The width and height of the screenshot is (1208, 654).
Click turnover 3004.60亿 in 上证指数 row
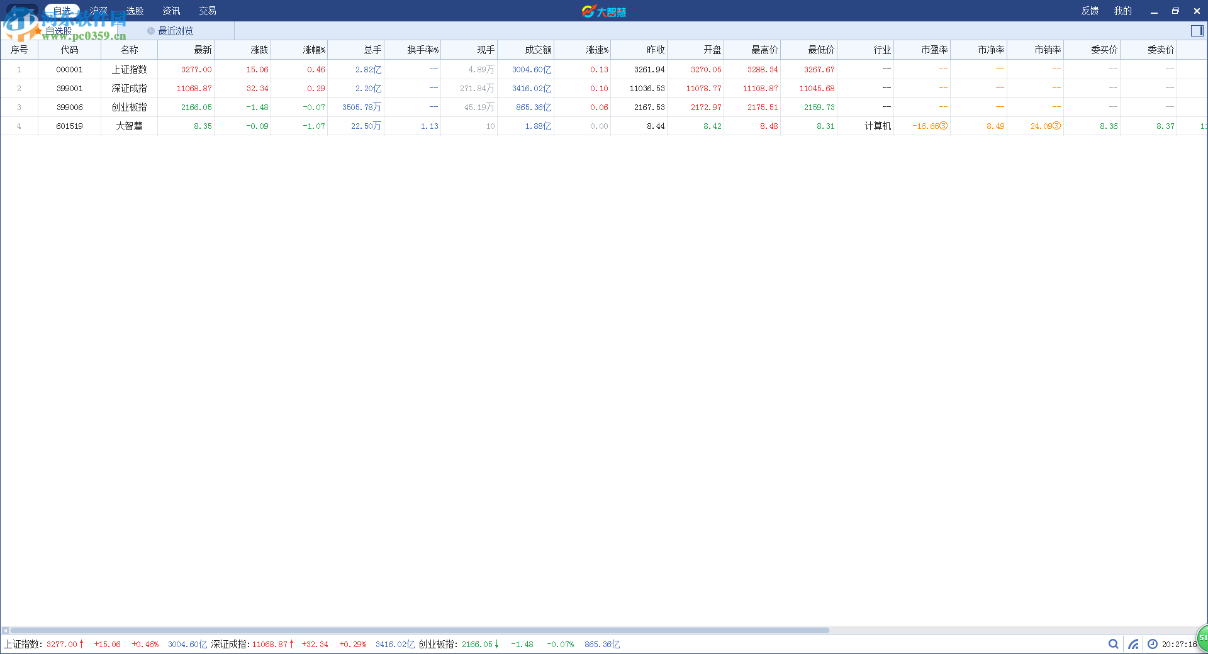[x=532, y=69]
